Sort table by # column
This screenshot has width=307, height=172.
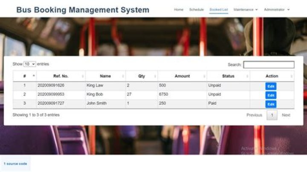click(x=25, y=76)
